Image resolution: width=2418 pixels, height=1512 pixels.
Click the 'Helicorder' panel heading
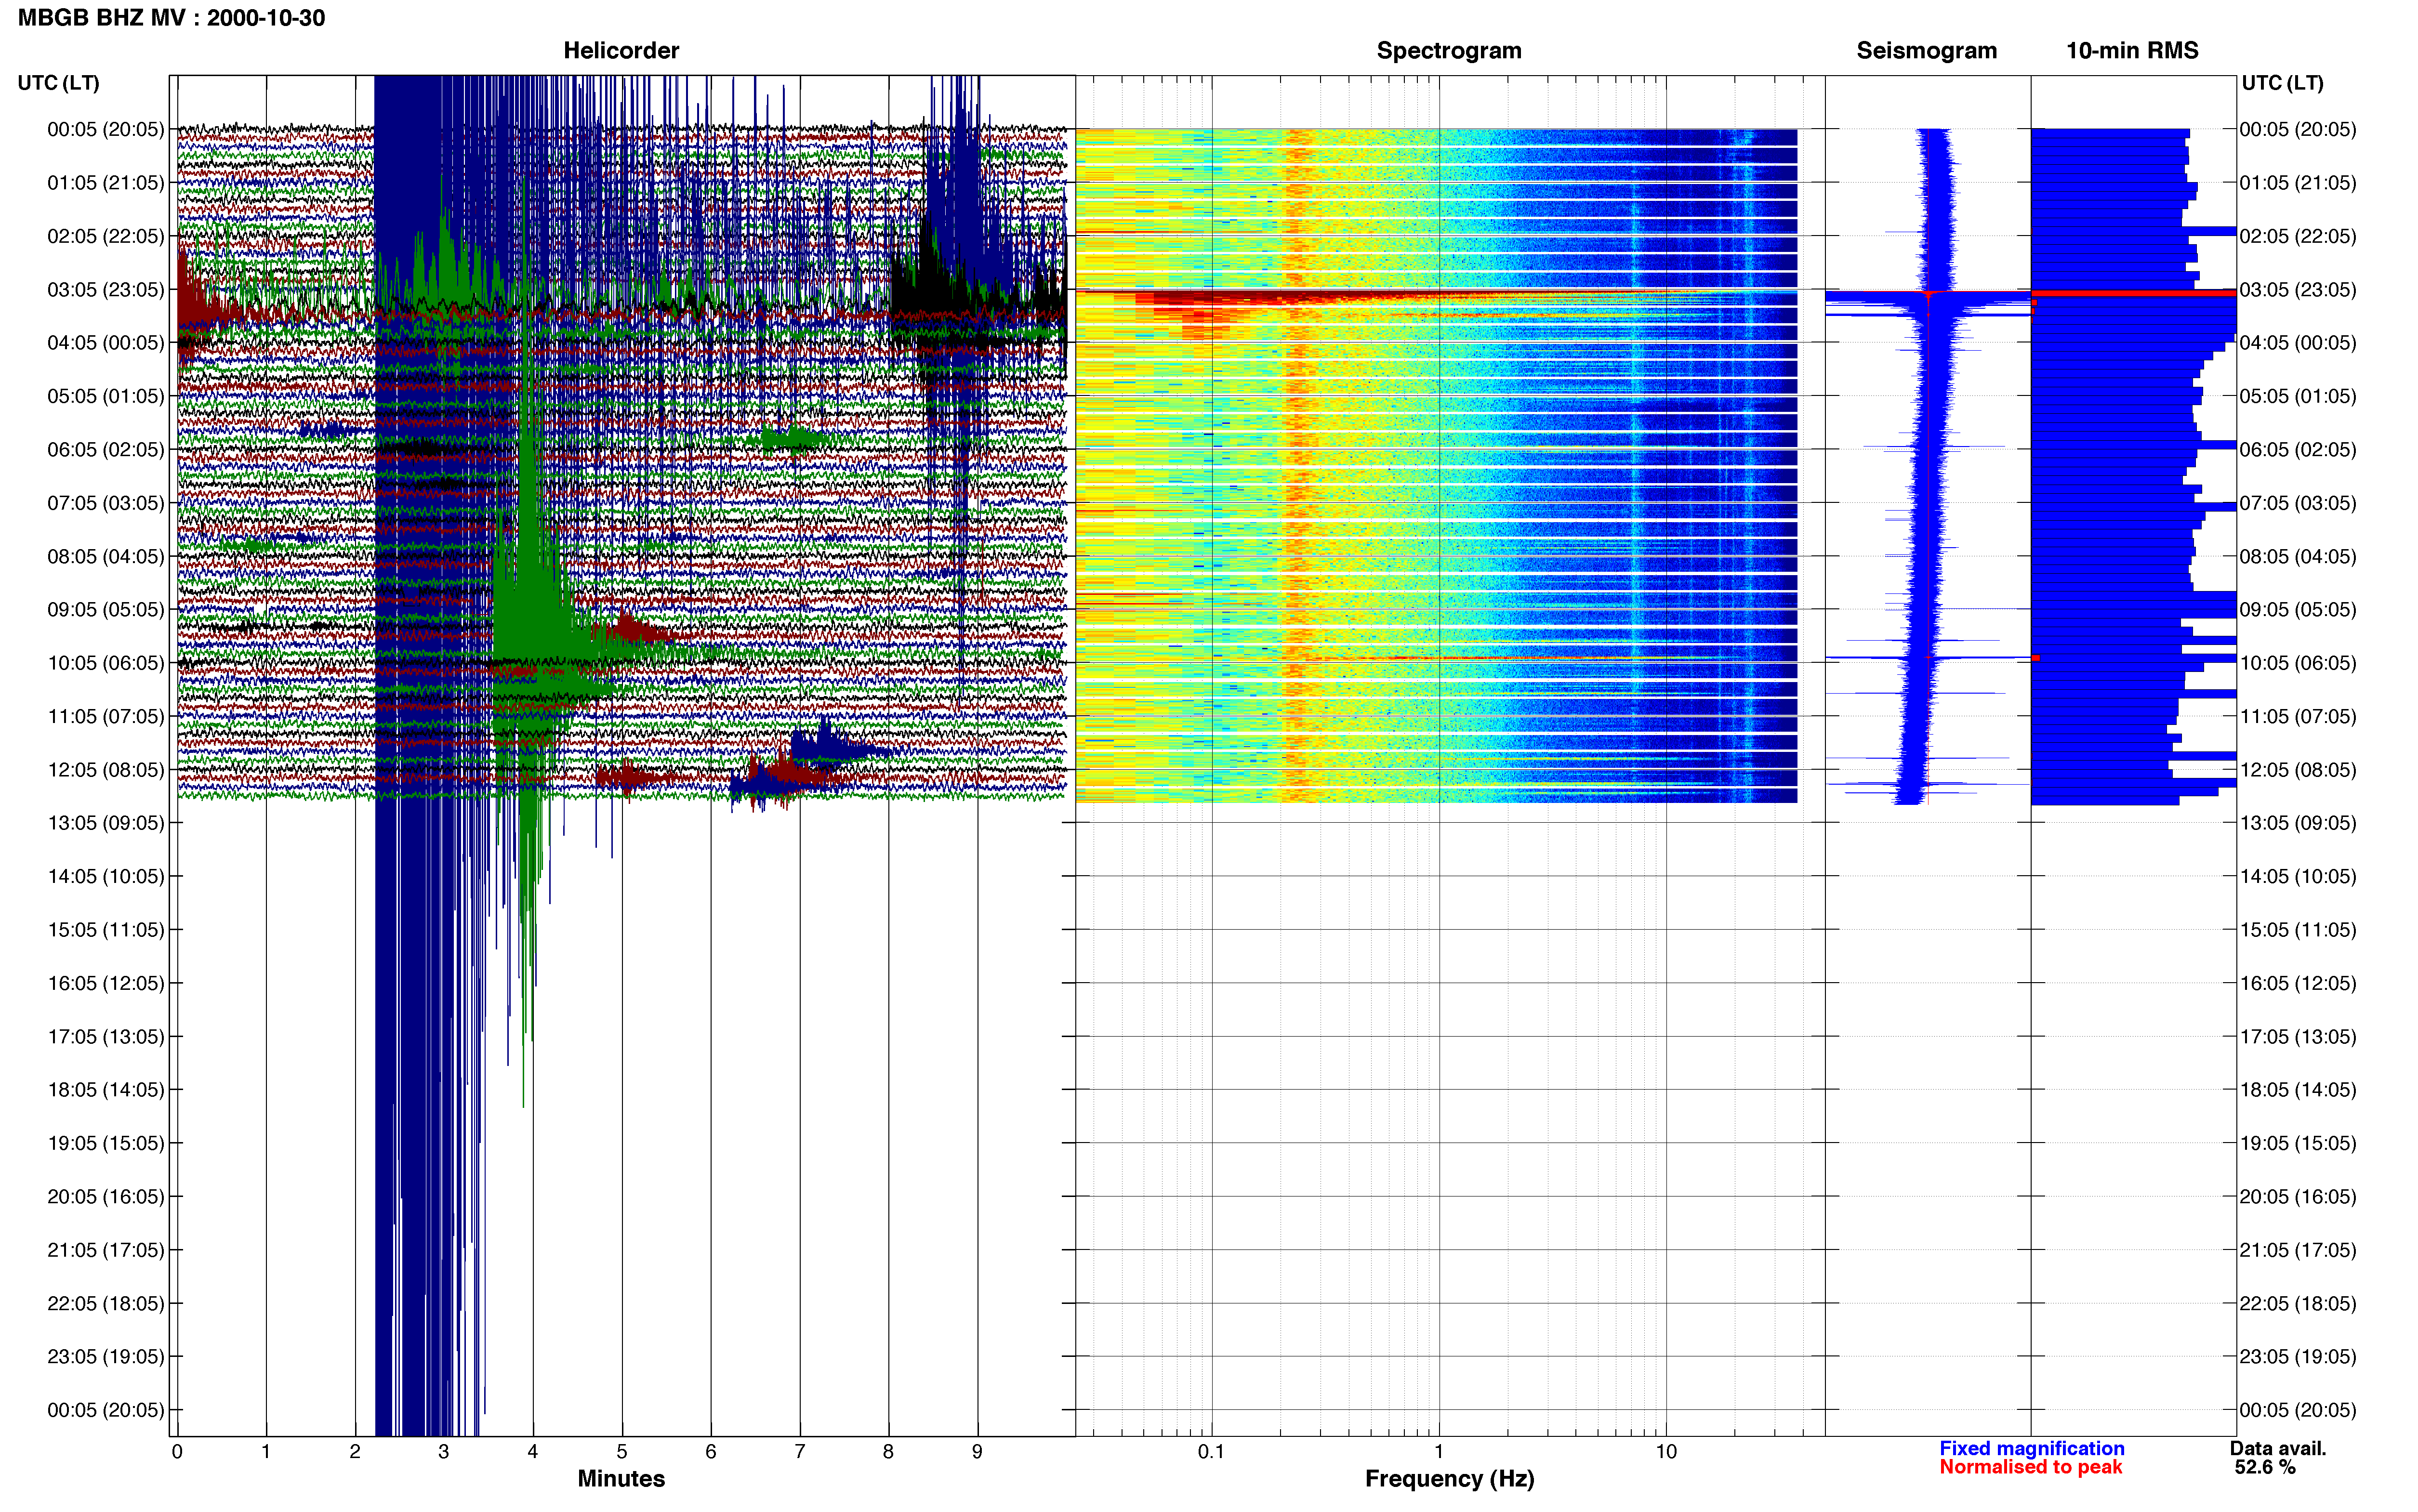pos(621,50)
